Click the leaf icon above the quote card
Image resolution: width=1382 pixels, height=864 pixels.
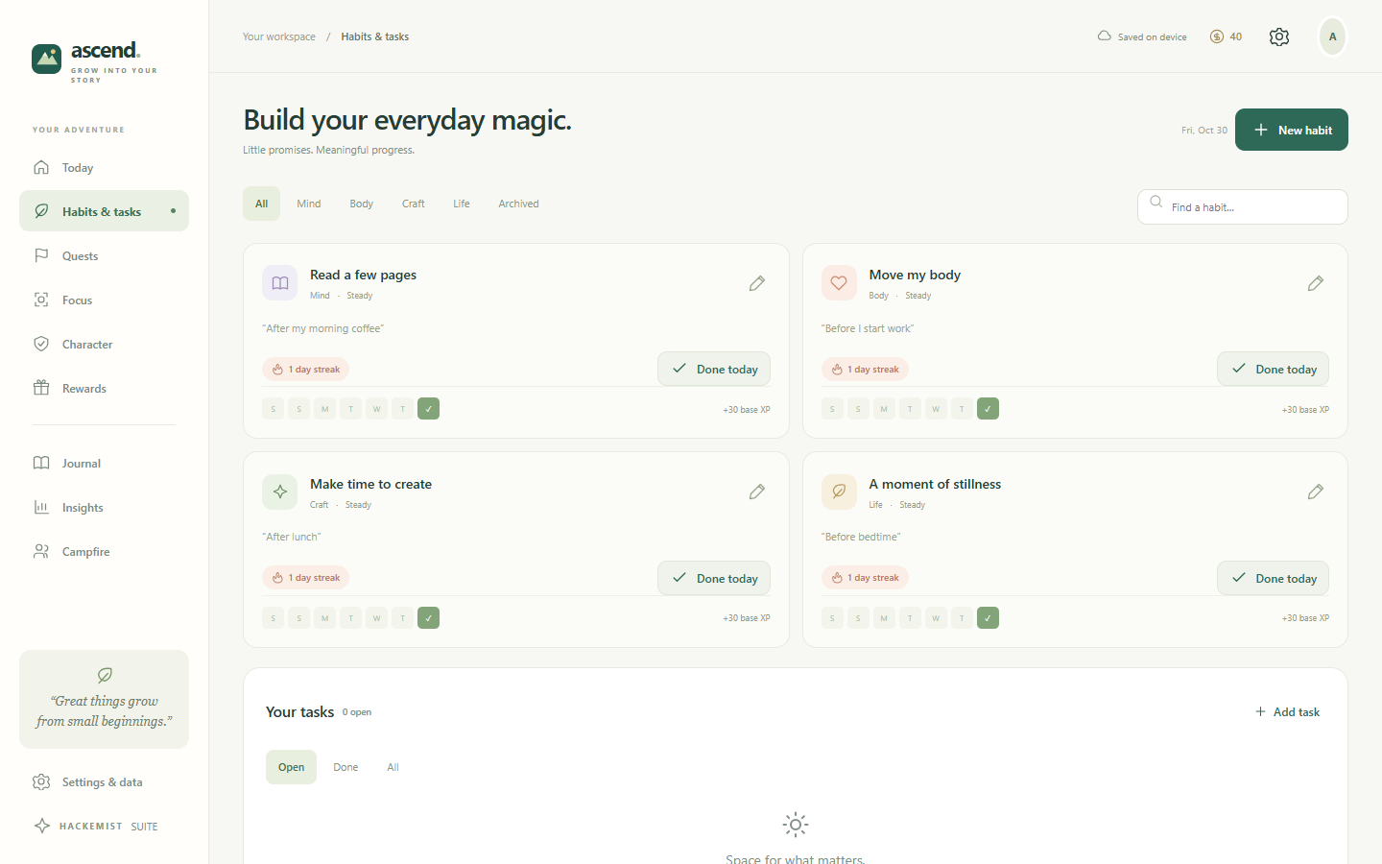(105, 675)
